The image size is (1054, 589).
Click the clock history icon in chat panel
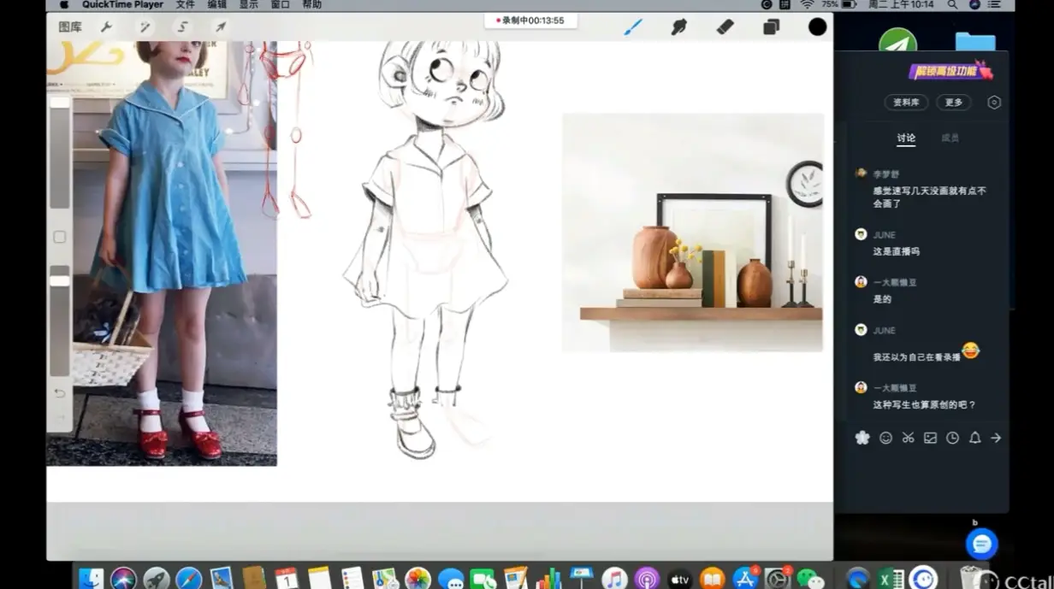[x=952, y=437]
